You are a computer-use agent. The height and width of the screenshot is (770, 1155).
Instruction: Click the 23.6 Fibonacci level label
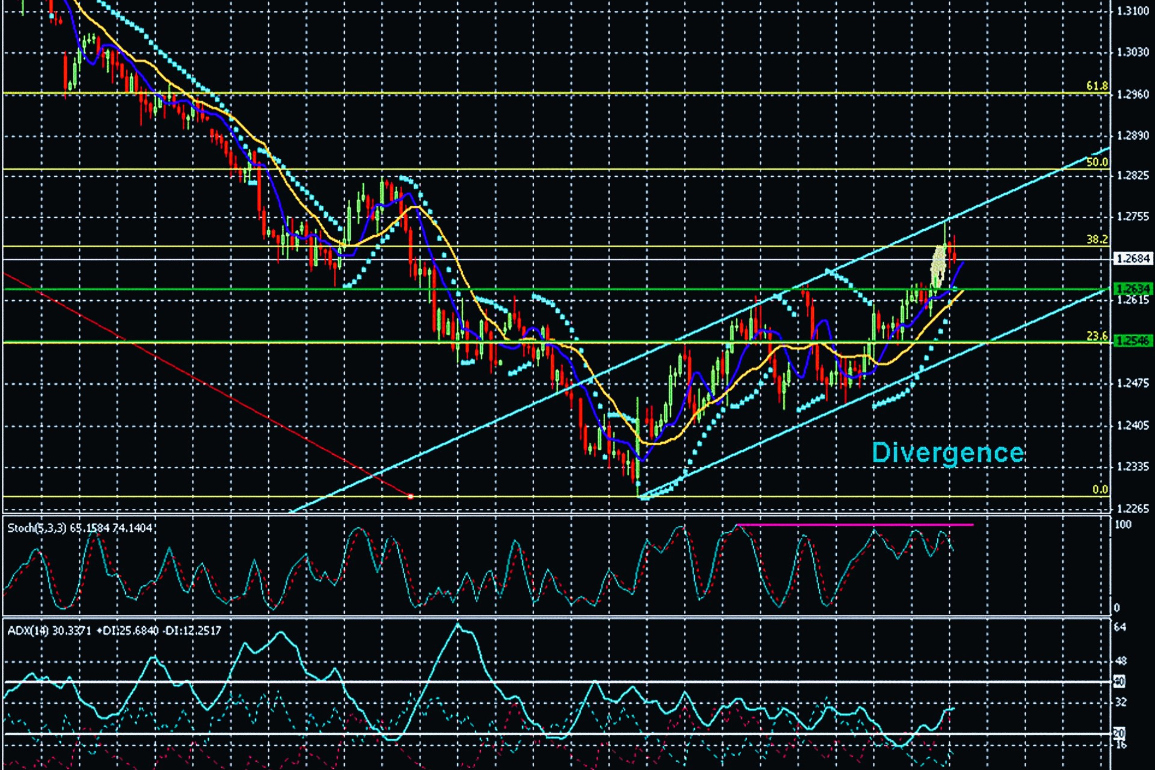coord(1097,336)
